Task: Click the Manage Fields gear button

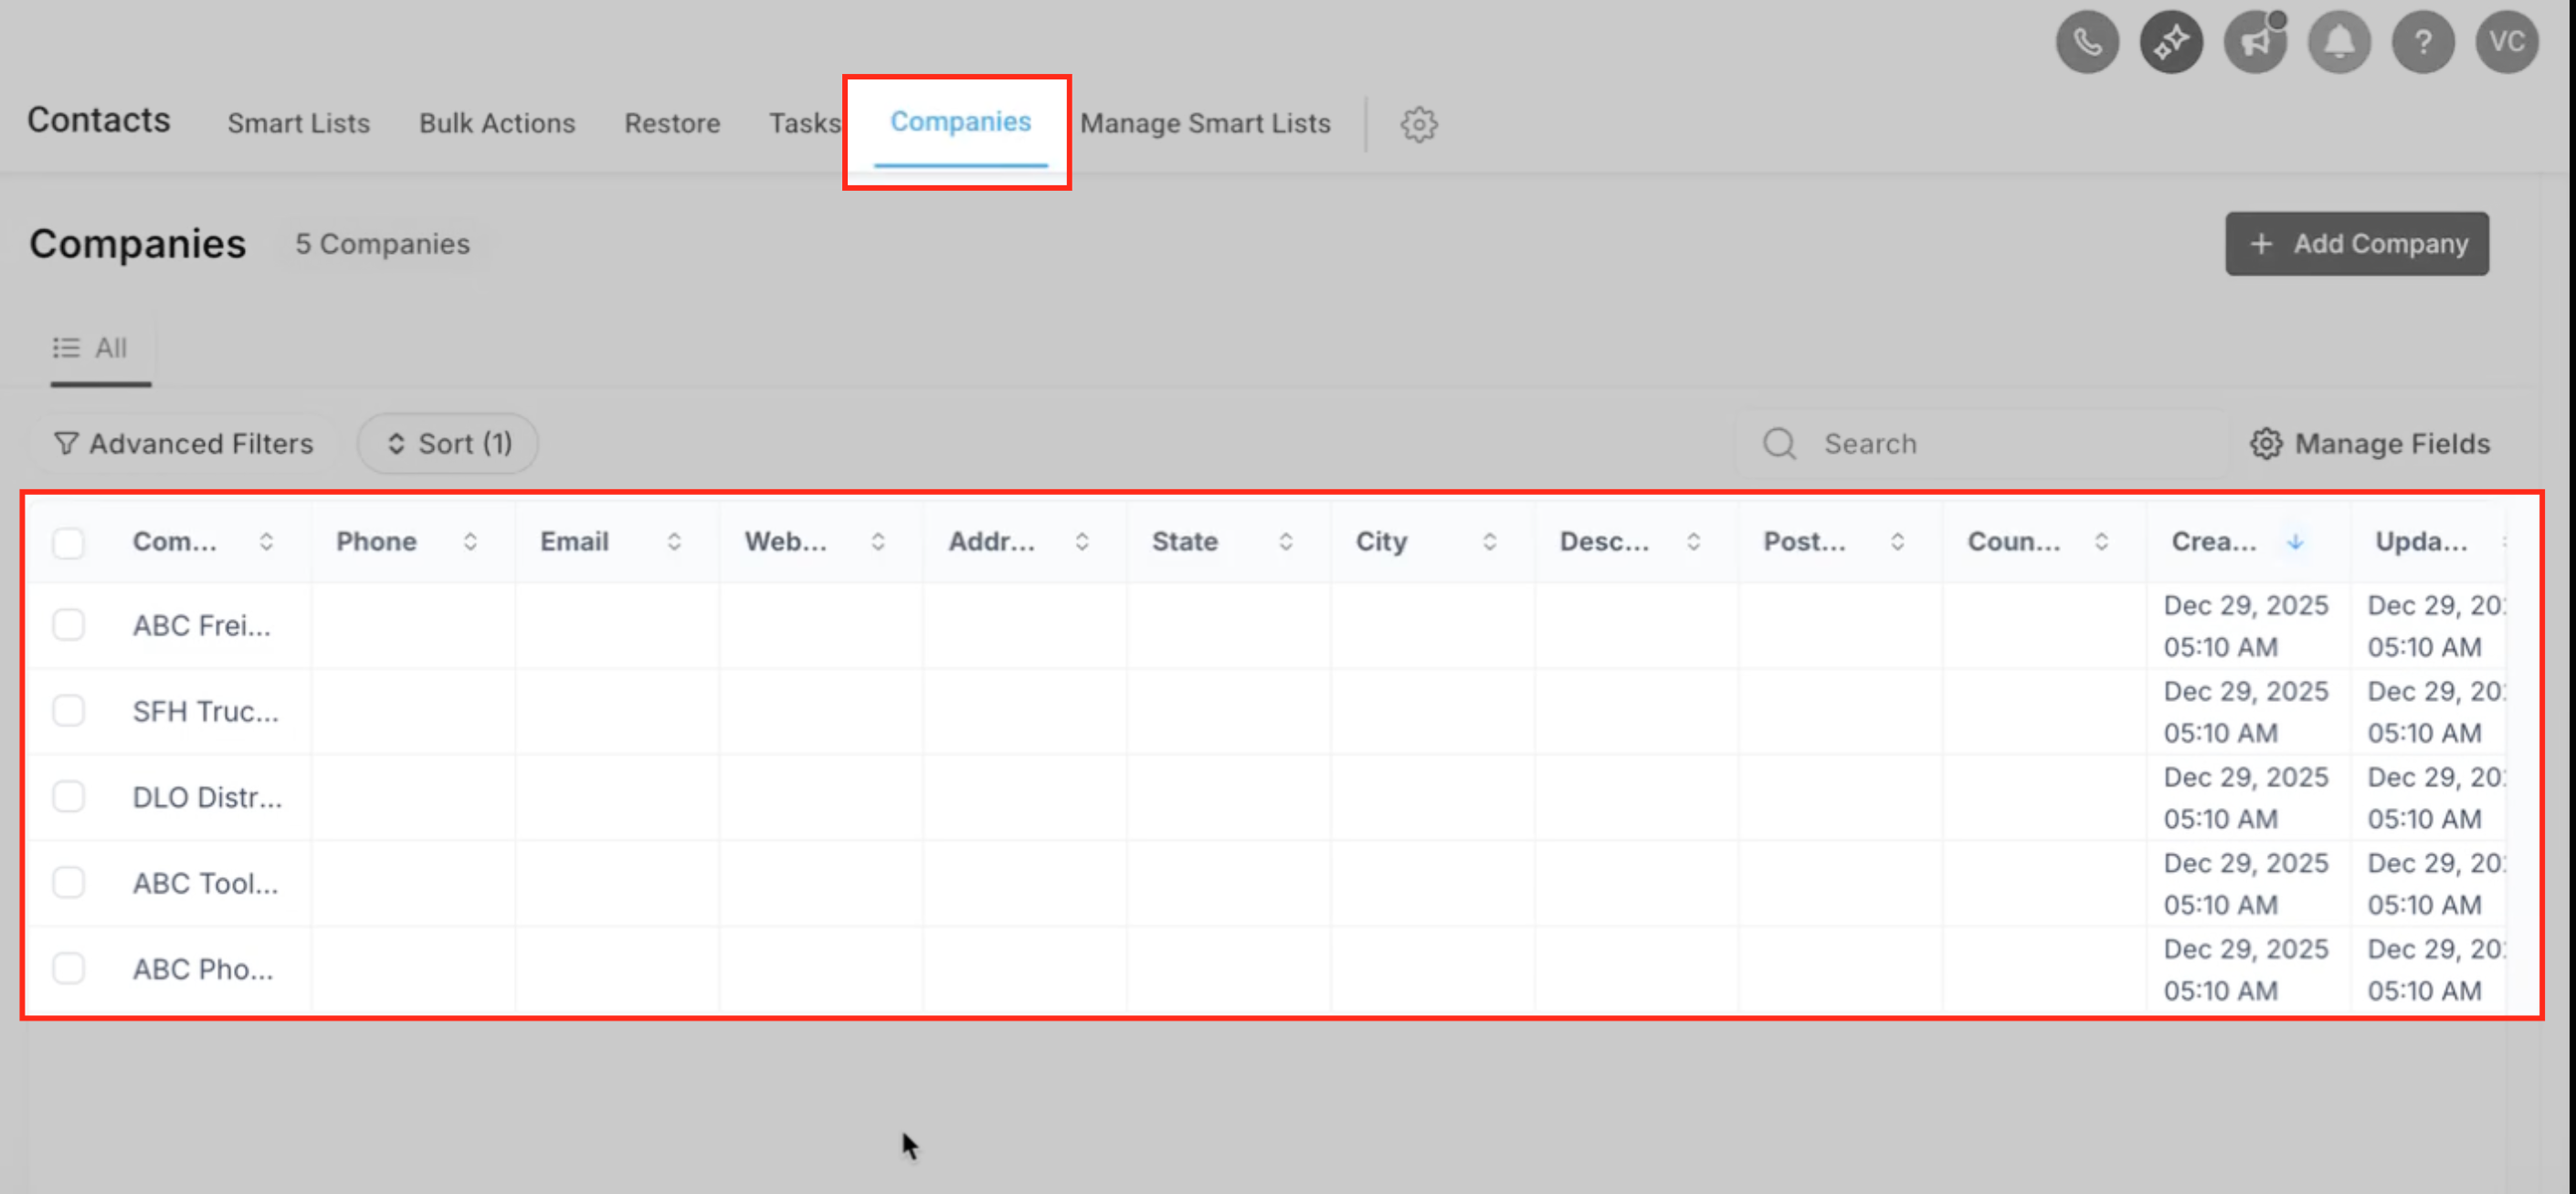Action: (2369, 444)
